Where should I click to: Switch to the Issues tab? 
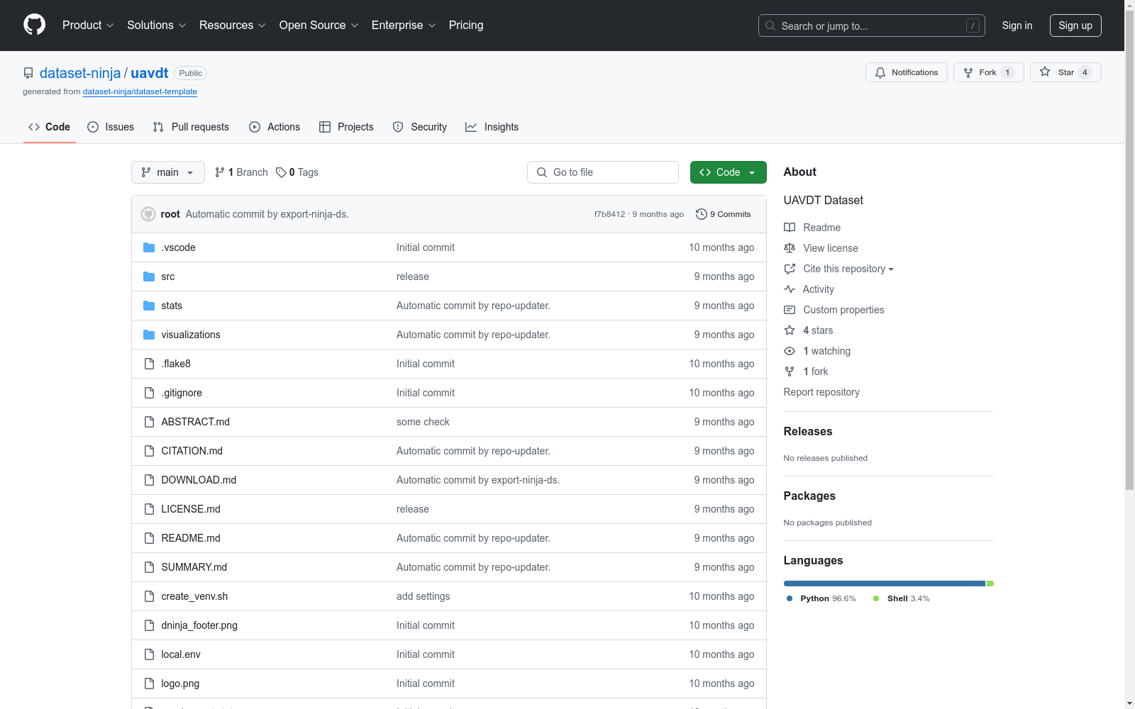point(111,127)
